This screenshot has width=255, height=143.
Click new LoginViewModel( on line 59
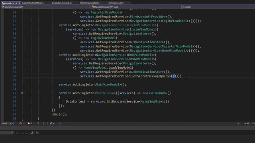pos(100,38)
